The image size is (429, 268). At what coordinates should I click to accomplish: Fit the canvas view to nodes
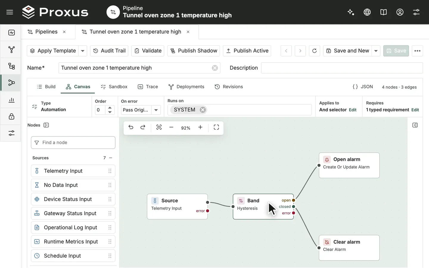[159, 127]
